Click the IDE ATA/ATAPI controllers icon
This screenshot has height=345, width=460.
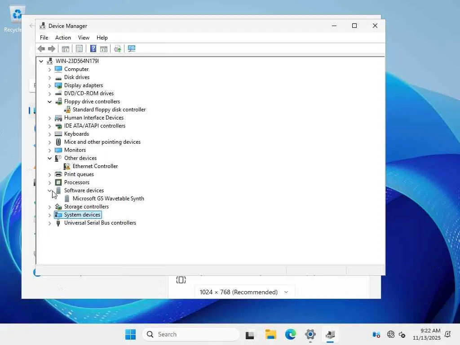(58, 126)
